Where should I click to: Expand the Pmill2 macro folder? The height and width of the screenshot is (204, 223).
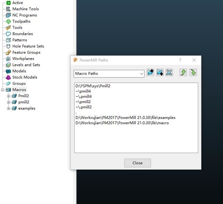pos(8,96)
